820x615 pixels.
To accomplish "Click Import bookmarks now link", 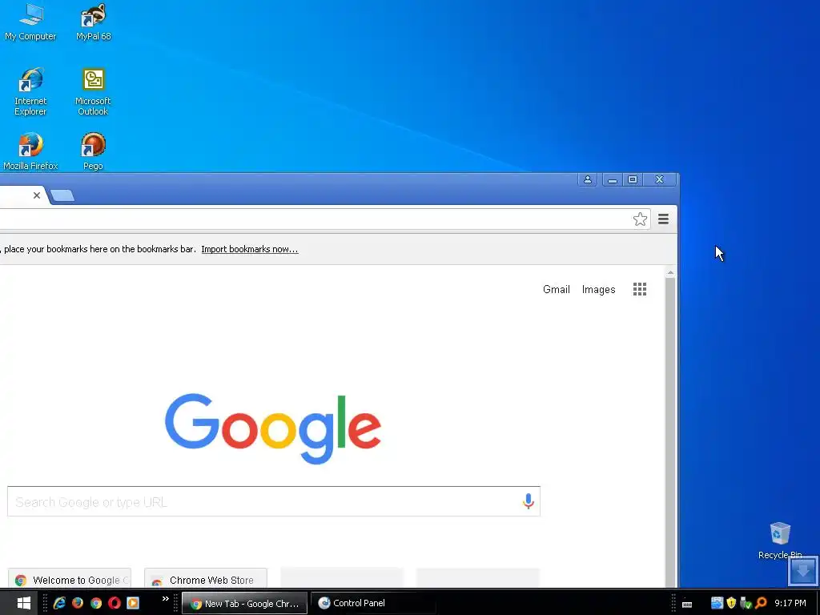I will 250,249.
